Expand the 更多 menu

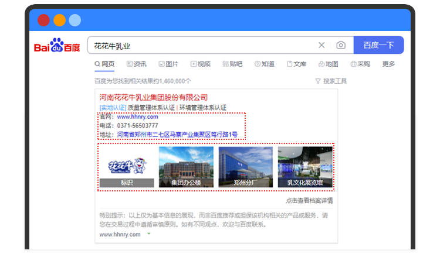(388, 64)
